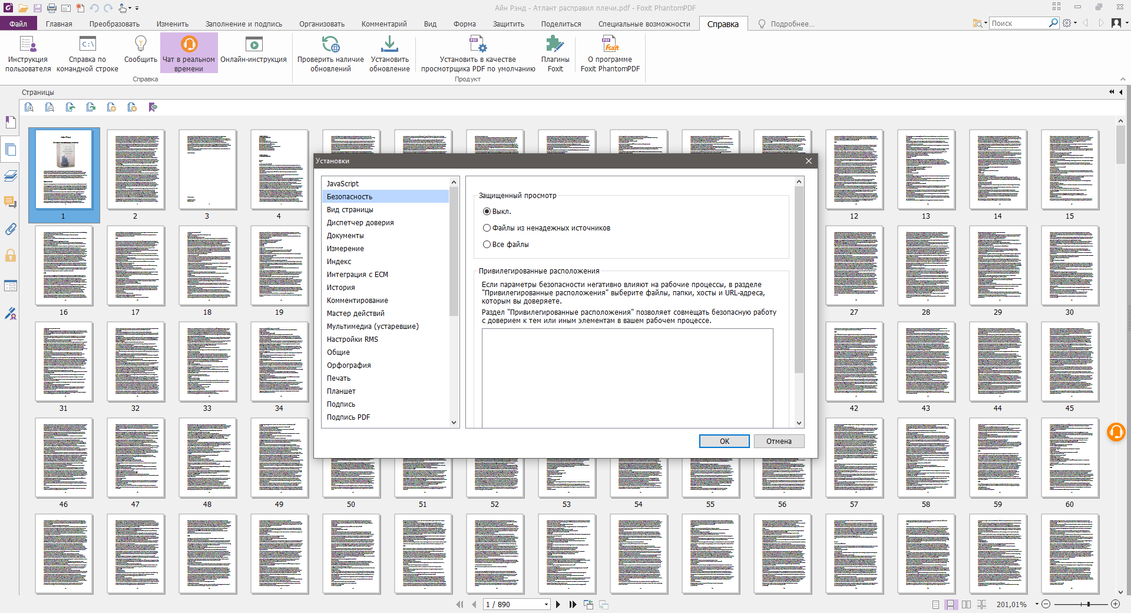Switch to the Комментарий ribbon tab
The width and height of the screenshot is (1131, 613).
click(384, 24)
